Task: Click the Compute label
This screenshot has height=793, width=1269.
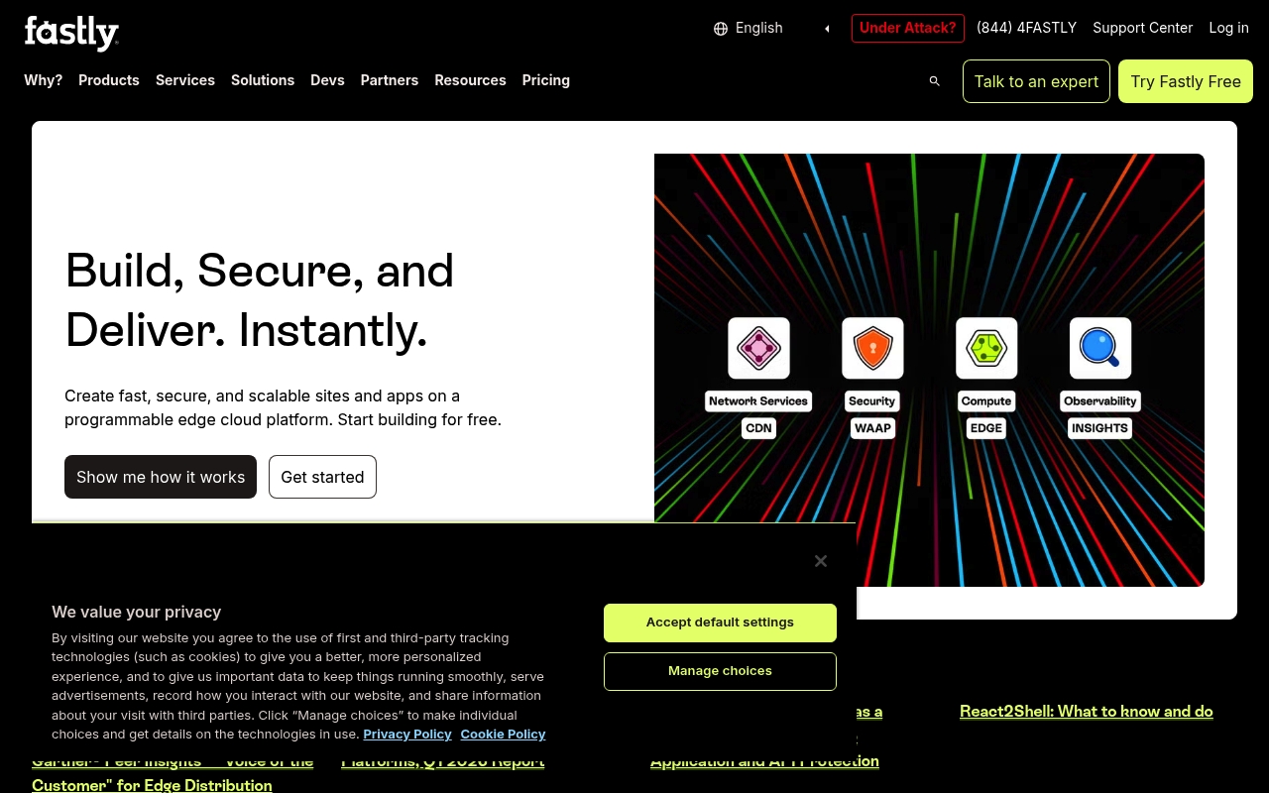Action: click(x=986, y=401)
